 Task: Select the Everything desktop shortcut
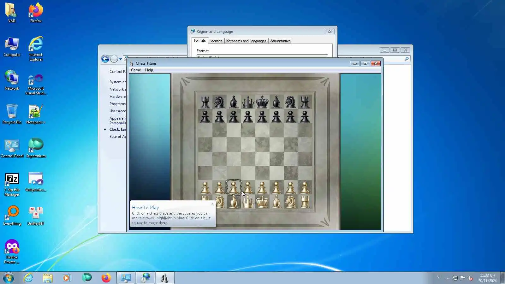pyautogui.click(x=12, y=215)
